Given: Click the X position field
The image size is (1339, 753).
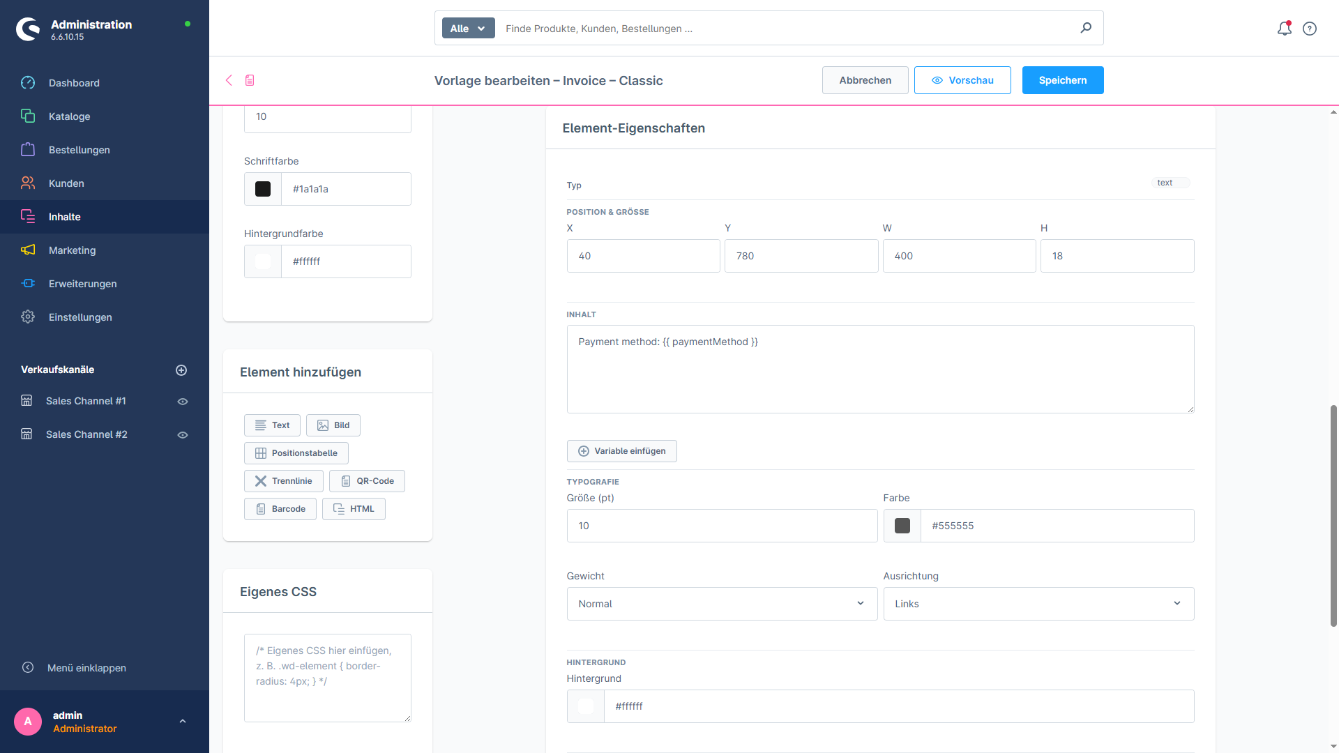Looking at the screenshot, I should pos(643,256).
